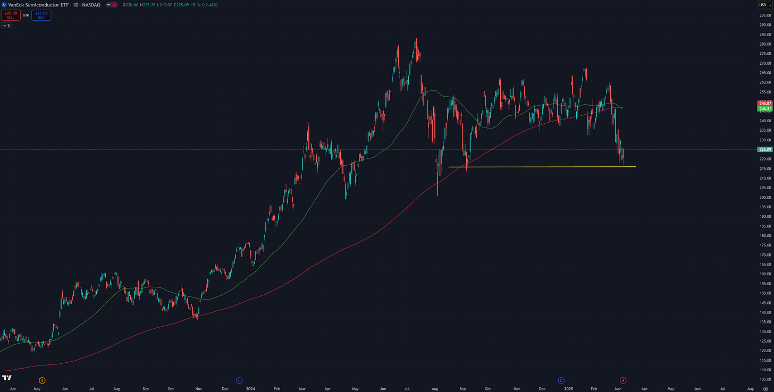This screenshot has height=392, width=774.
Task: Click the blue 225.09 BUY button
Action: tap(41, 15)
